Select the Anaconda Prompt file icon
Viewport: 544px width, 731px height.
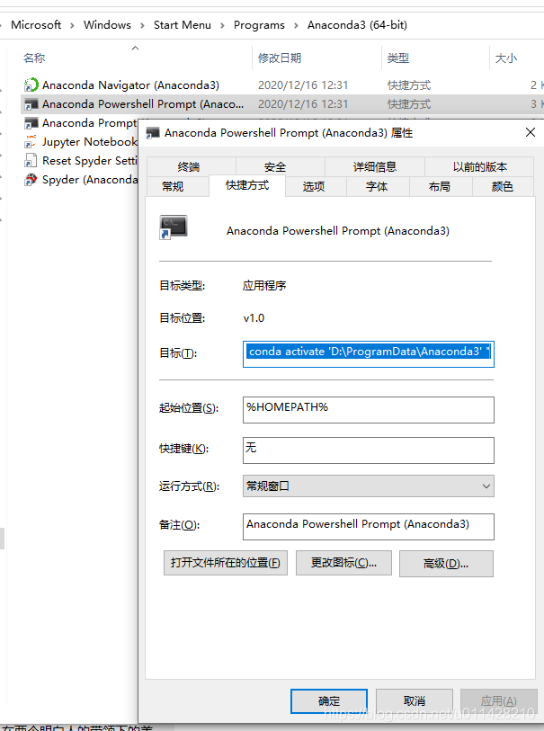pyautogui.click(x=31, y=123)
